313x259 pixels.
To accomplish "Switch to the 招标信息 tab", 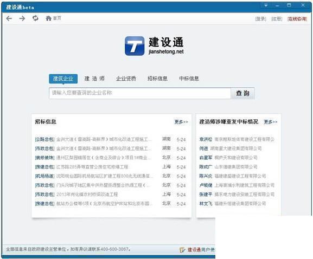I will point(157,79).
